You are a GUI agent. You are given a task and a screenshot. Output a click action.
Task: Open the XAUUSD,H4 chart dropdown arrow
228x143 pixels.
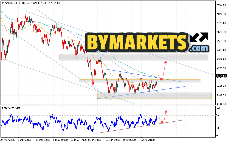pos(2,3)
